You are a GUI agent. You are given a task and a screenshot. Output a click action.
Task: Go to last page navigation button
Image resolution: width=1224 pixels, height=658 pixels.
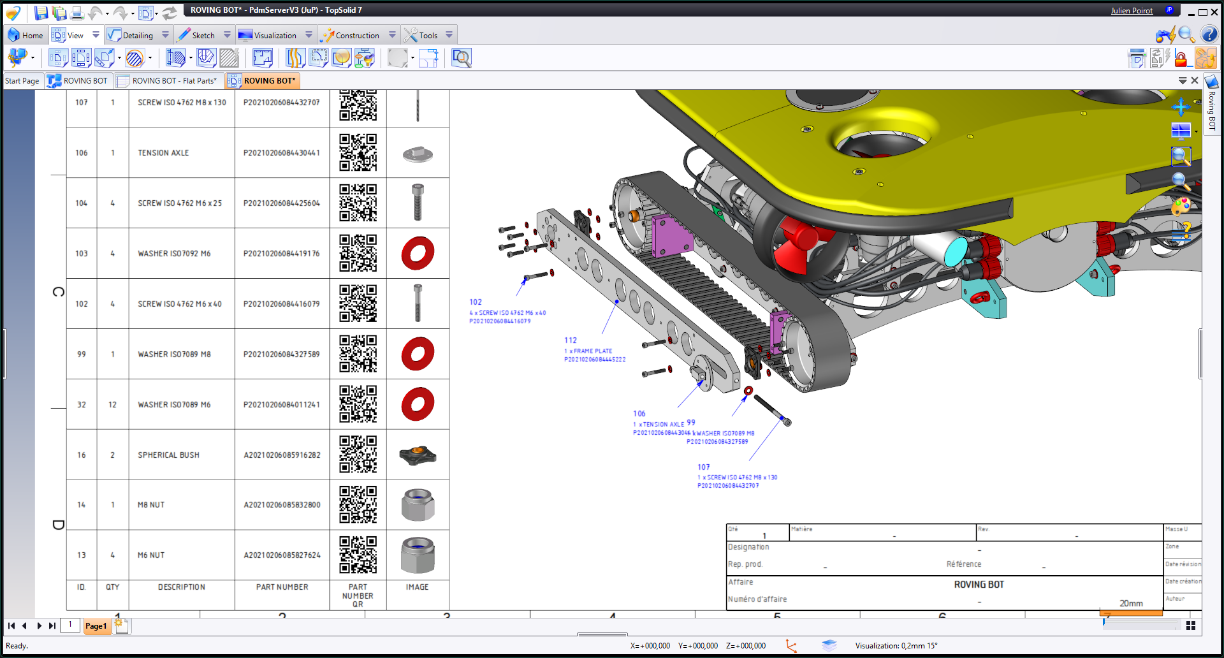pyautogui.click(x=52, y=625)
